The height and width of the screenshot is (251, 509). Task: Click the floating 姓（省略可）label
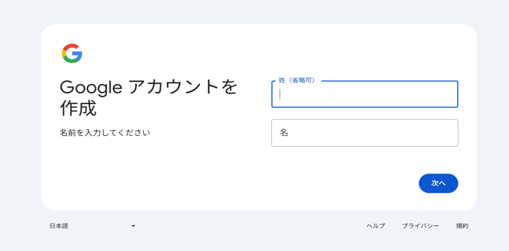point(297,81)
